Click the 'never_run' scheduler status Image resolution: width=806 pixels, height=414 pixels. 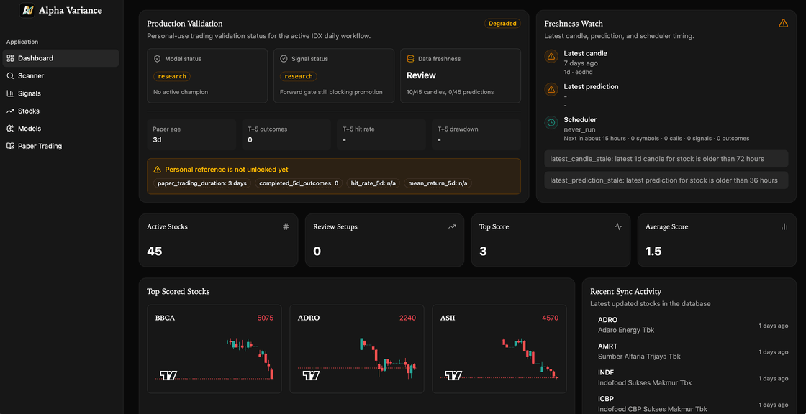click(x=579, y=129)
